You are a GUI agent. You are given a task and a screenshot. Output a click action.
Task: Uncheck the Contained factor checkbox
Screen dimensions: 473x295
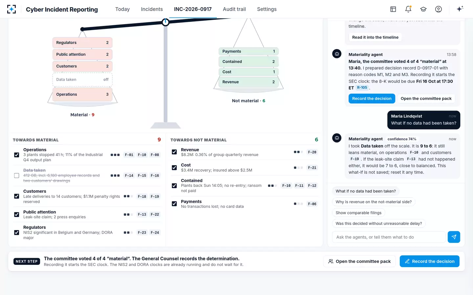click(x=174, y=186)
